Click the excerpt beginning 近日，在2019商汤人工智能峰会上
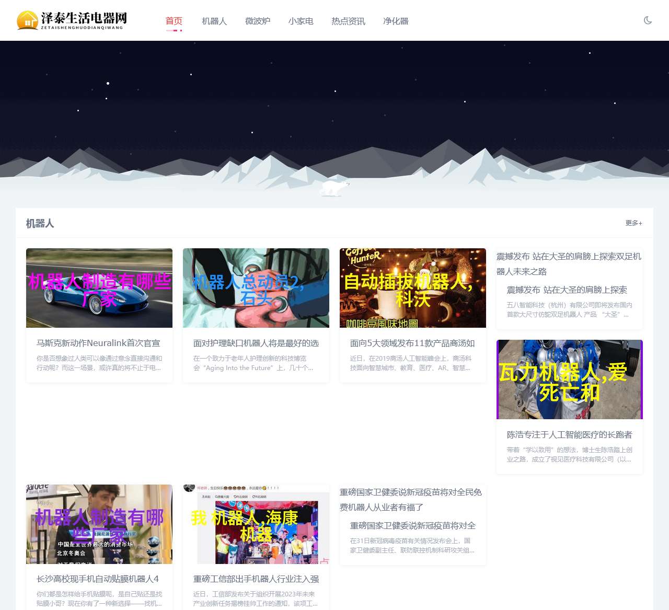Viewport: 669px width, 610px height. pyautogui.click(x=411, y=363)
